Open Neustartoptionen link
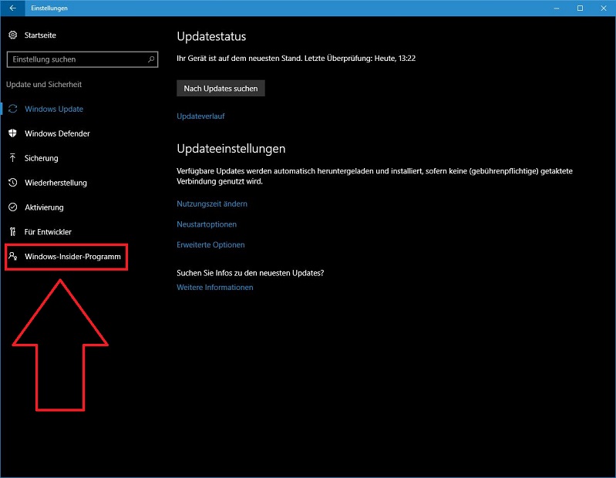 pyautogui.click(x=207, y=224)
